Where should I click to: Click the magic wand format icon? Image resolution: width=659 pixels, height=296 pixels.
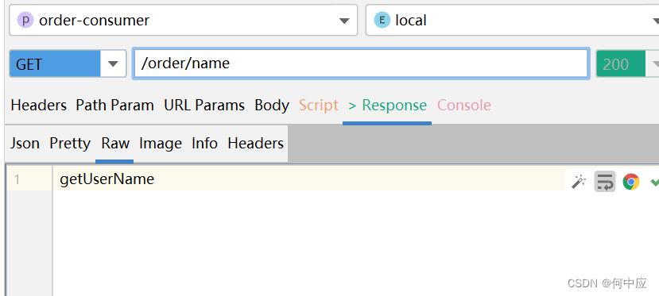pyautogui.click(x=579, y=182)
